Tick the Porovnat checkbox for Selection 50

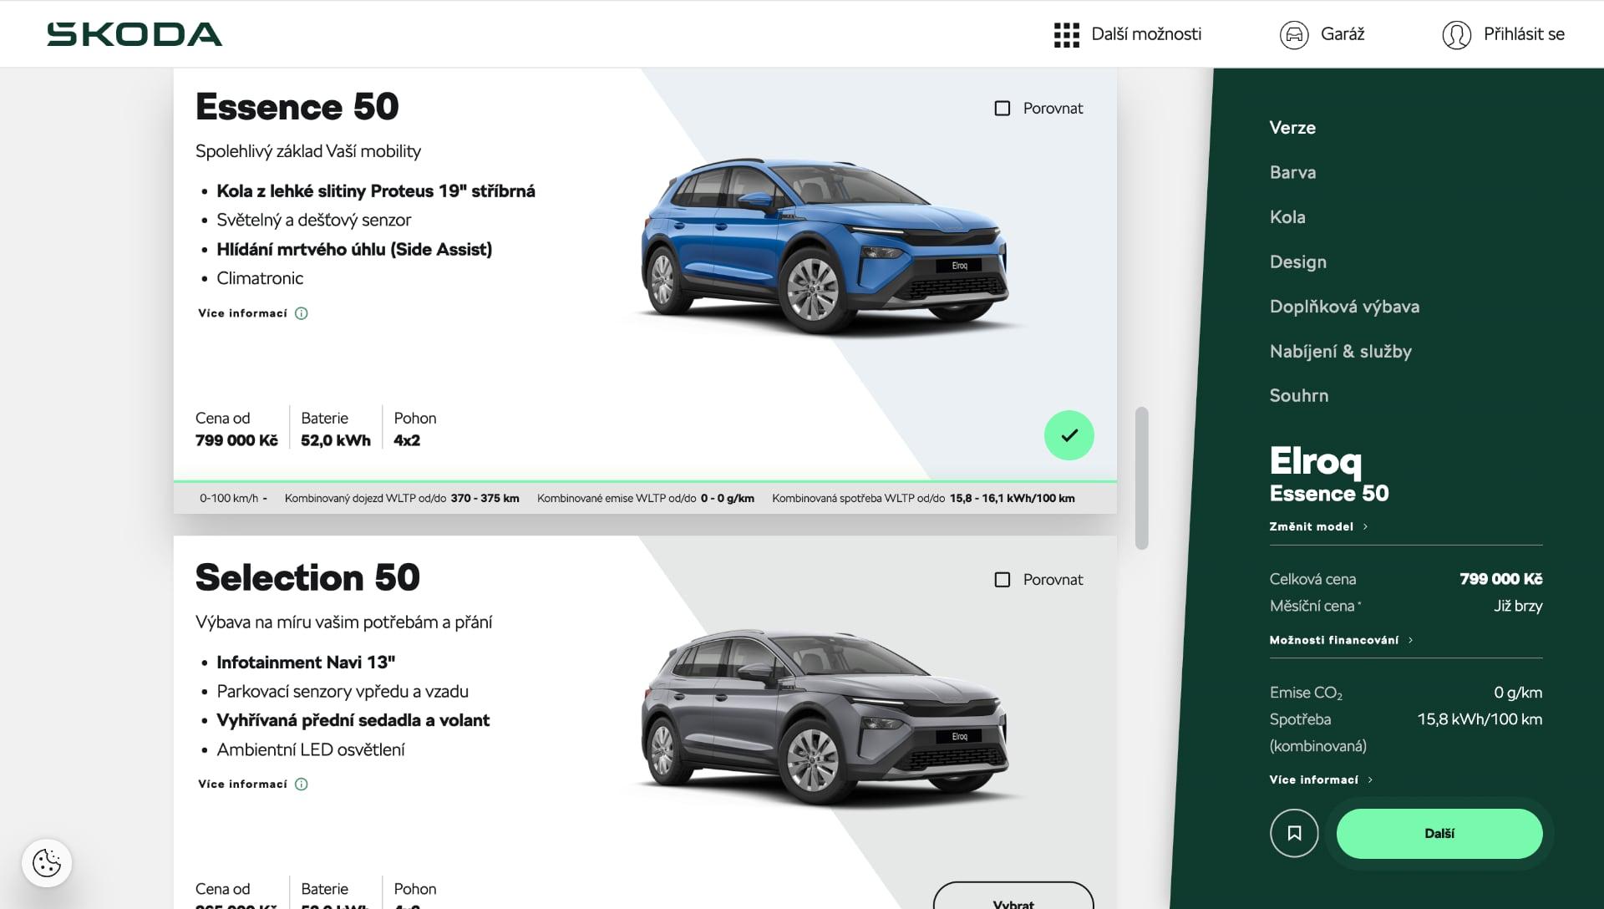pyautogui.click(x=1002, y=580)
